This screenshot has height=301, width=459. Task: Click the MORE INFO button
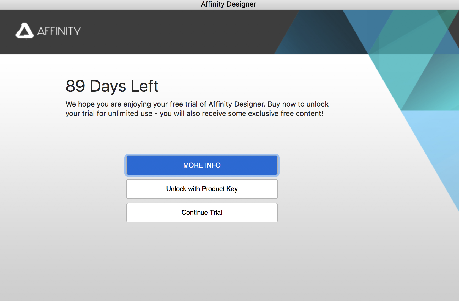coord(202,165)
